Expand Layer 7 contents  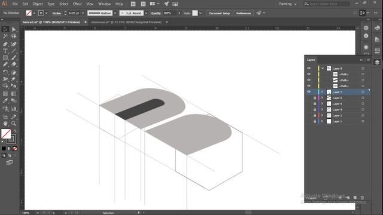(x=323, y=92)
